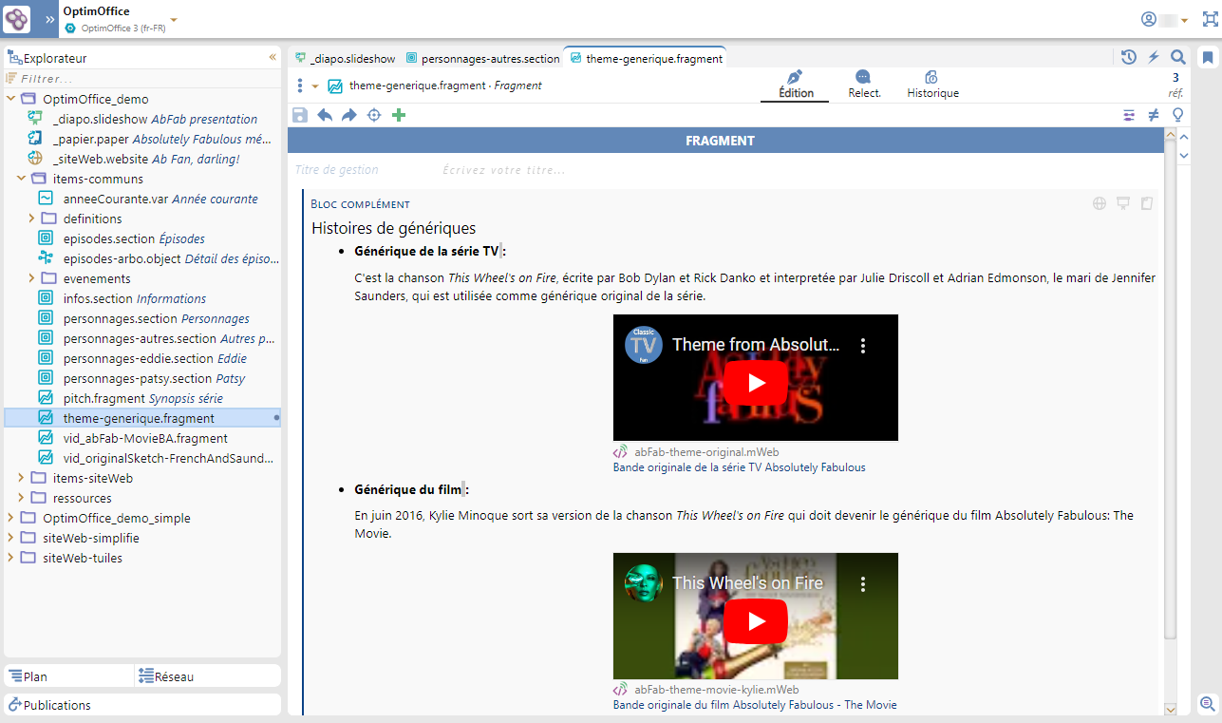Toggle the globe web output icon
The height and width of the screenshot is (723, 1222).
click(x=1100, y=203)
